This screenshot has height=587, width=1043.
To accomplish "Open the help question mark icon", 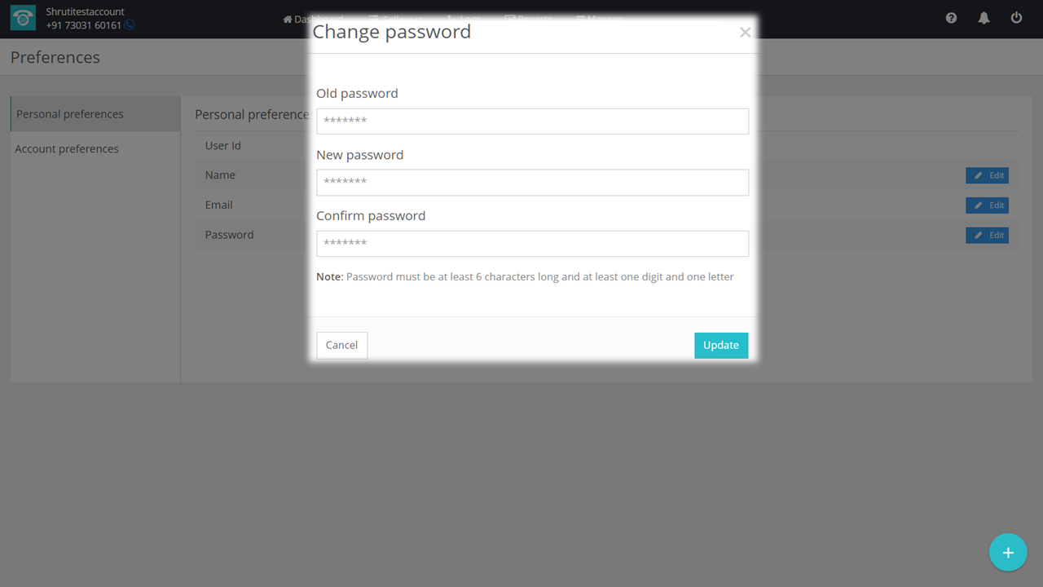I will point(951,18).
